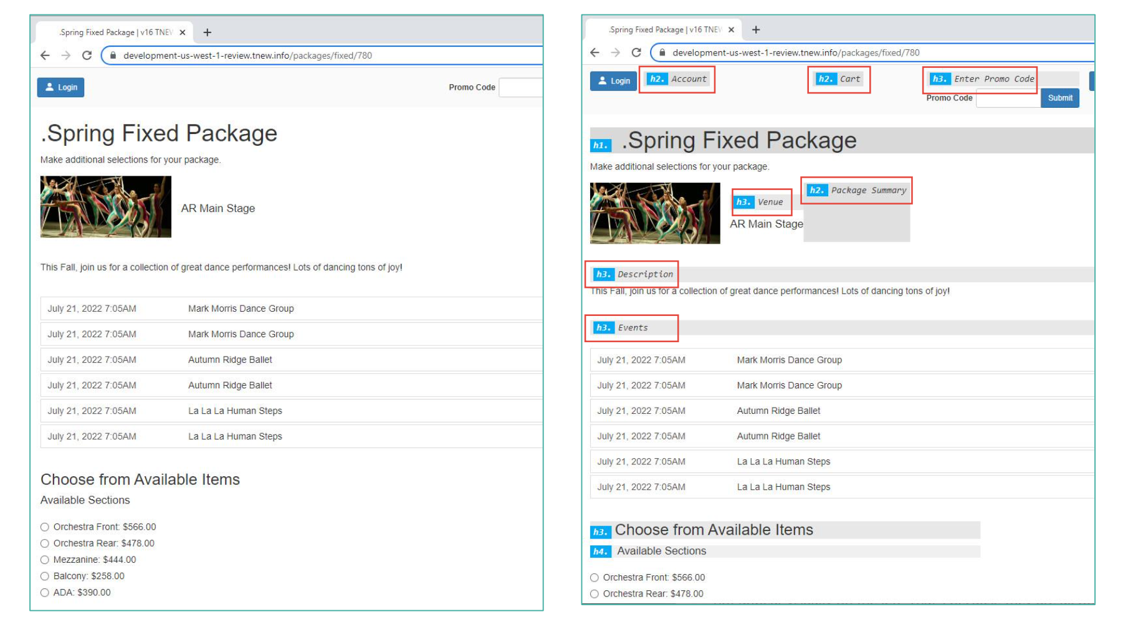
Task: Click reload icon in right browser window
Action: pyautogui.click(x=636, y=53)
